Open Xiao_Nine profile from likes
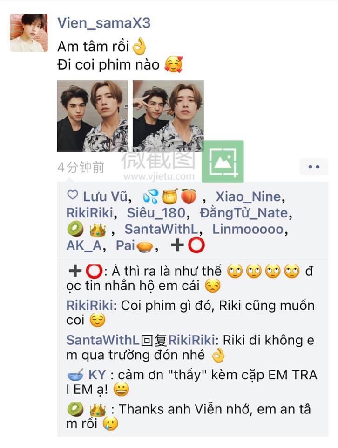 point(248,196)
